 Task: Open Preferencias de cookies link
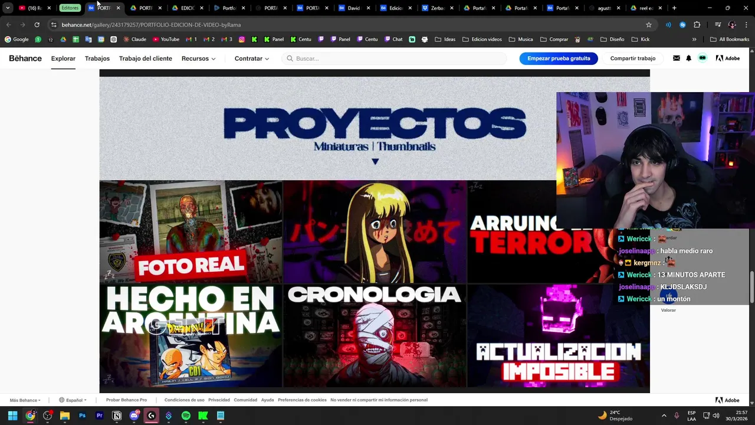(302, 400)
